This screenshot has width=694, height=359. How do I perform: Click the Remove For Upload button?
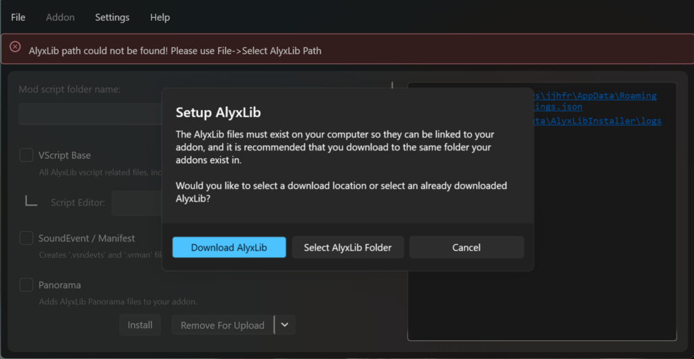[x=222, y=325]
